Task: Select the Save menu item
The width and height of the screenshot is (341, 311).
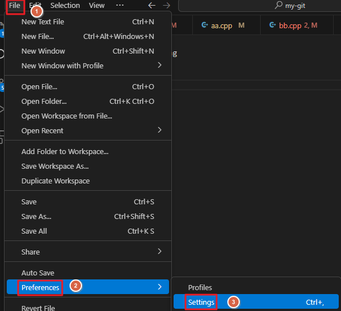Action: 88,202
